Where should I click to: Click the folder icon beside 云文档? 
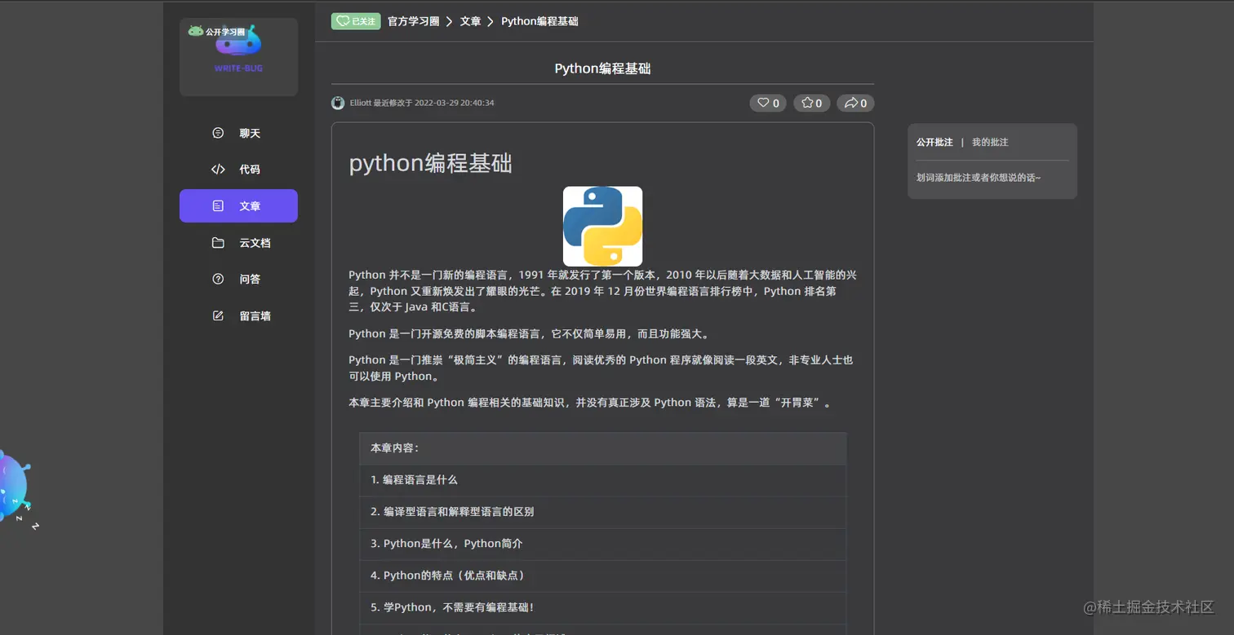[x=218, y=243]
